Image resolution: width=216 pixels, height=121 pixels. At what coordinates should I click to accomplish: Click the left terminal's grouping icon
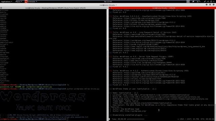pos(1,8)
